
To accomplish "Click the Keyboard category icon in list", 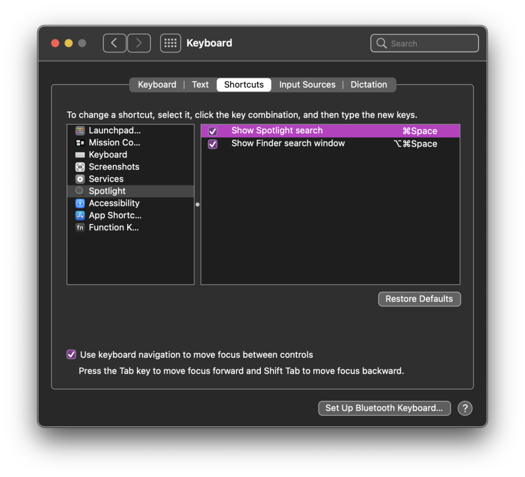I will coord(80,155).
